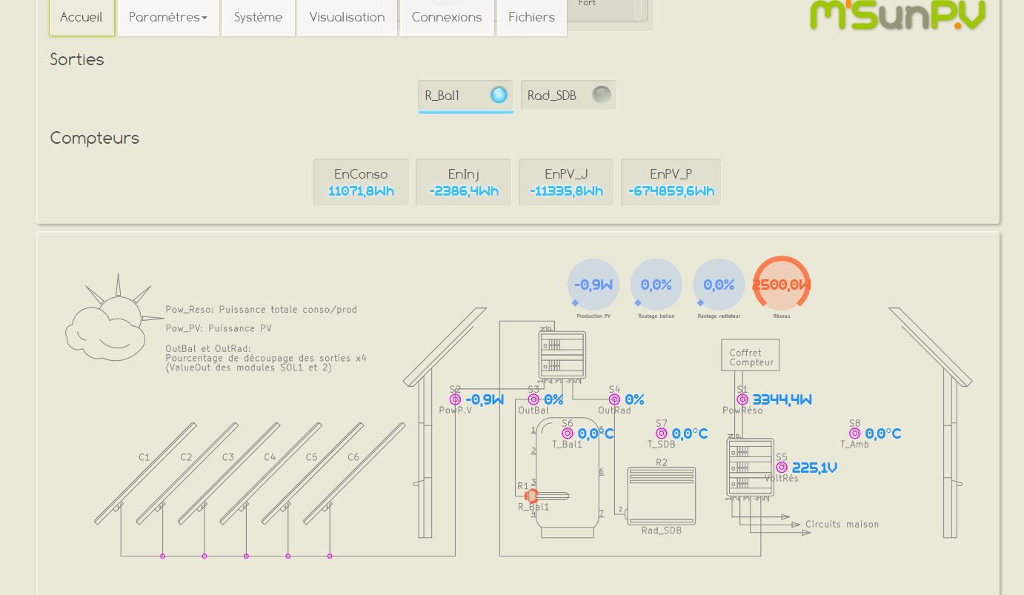The height and width of the screenshot is (595, 1024).
Task: Click the S3 OutBal sensor marker
Action: coord(533,399)
